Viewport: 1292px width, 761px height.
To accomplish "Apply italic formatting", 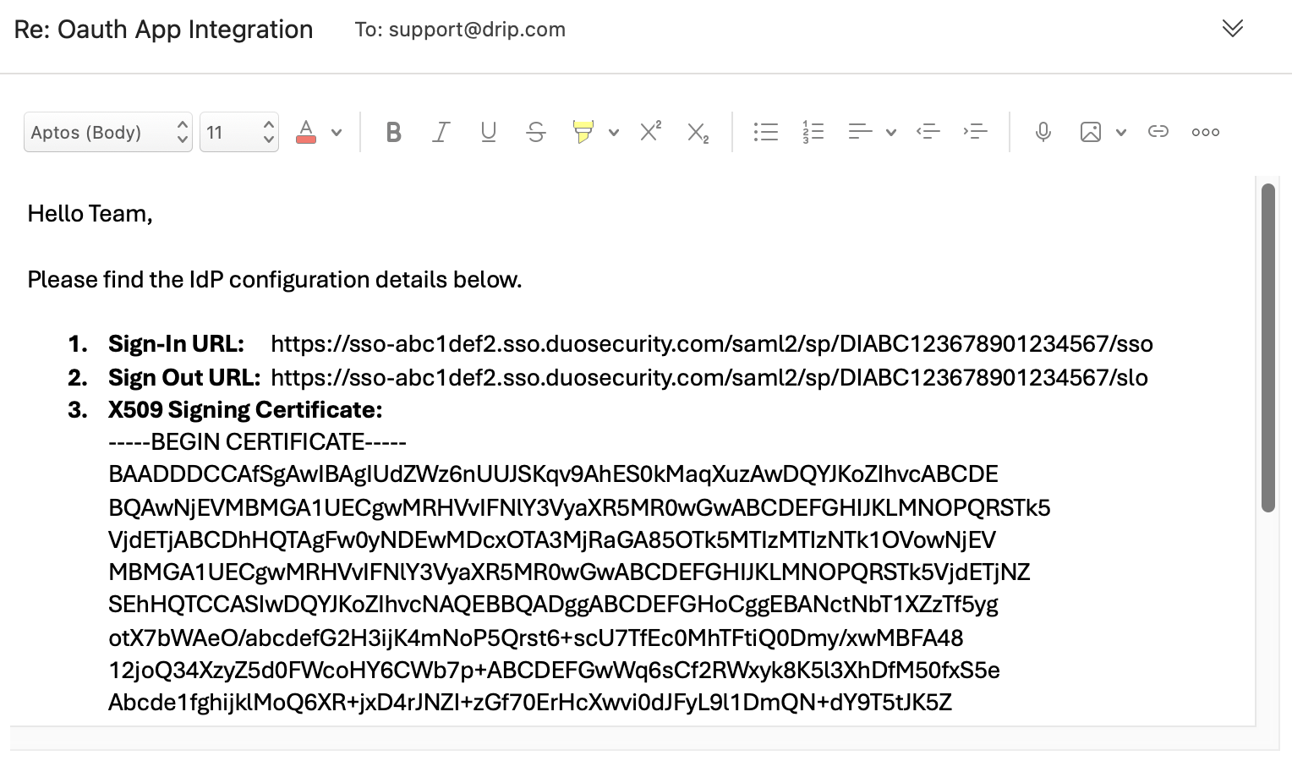I will click(x=441, y=131).
